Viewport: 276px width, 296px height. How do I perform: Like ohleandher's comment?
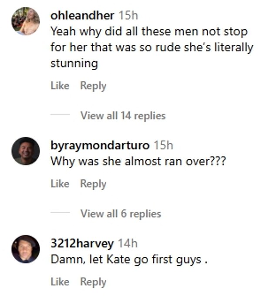[x=60, y=86]
